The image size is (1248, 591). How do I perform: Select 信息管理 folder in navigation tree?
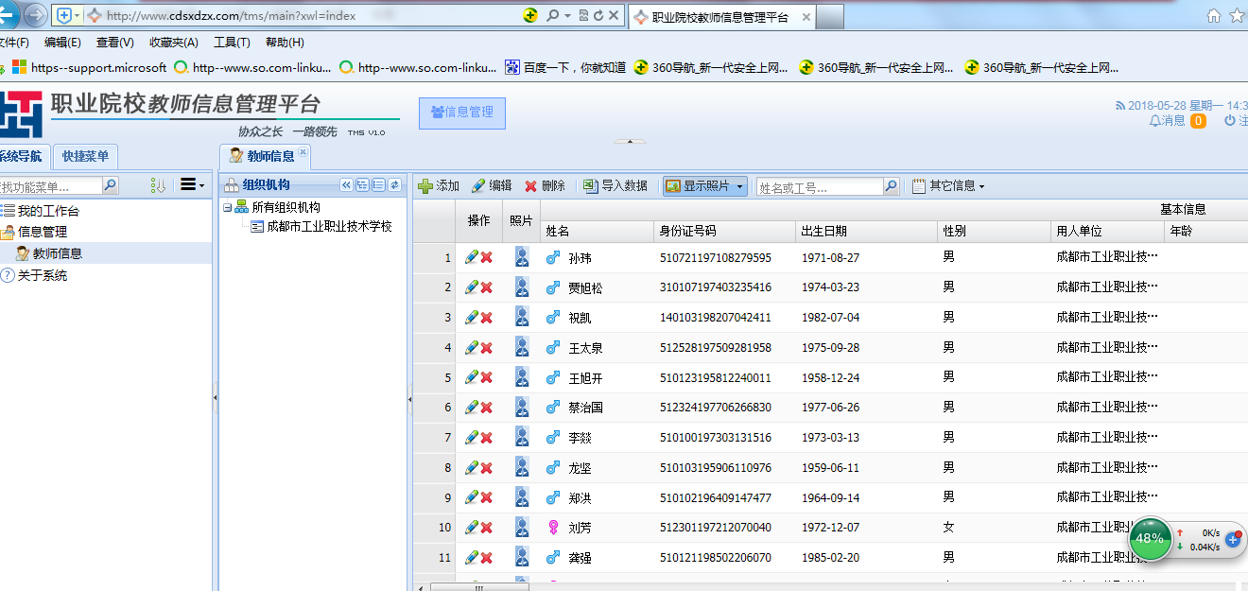point(42,232)
